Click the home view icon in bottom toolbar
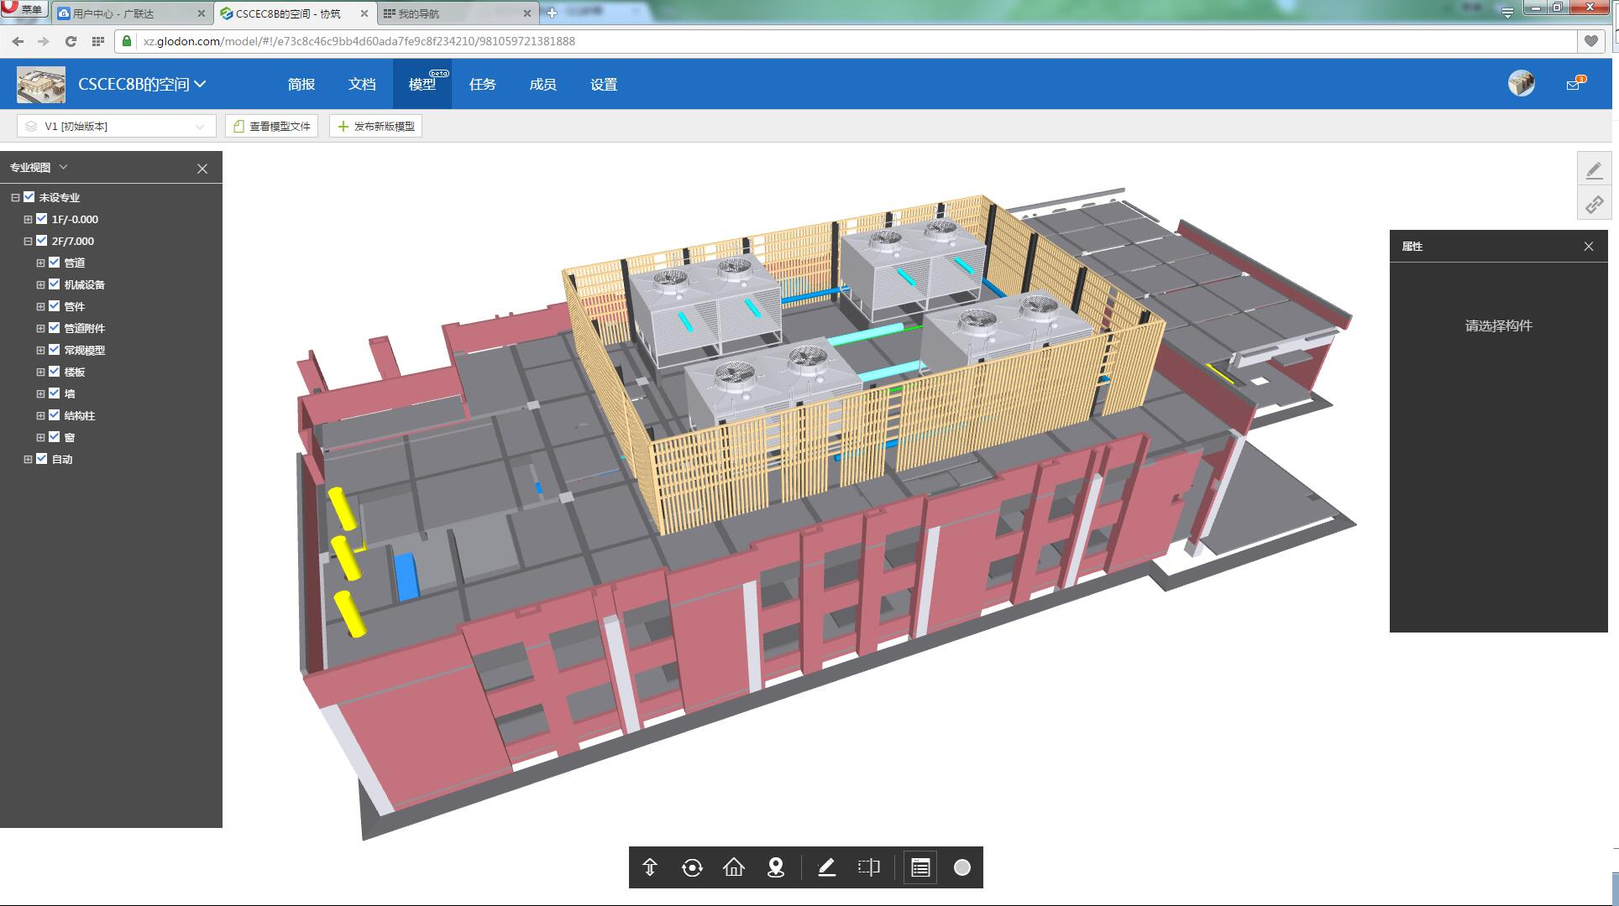1619x906 pixels. [x=734, y=867]
